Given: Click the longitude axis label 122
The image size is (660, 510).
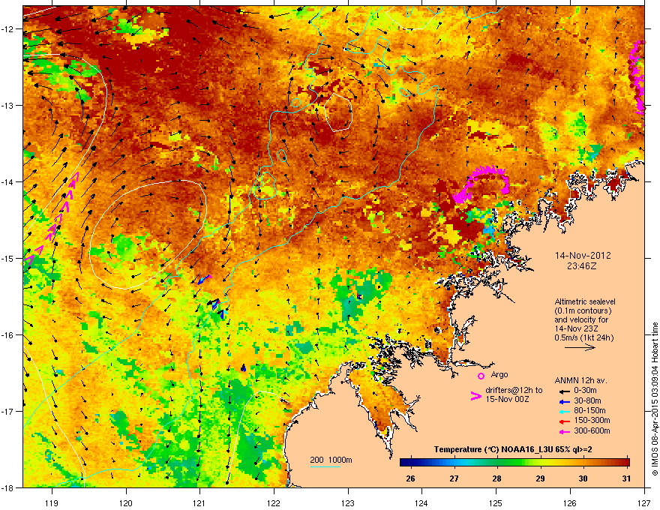Looking at the screenshot, I should [274, 502].
